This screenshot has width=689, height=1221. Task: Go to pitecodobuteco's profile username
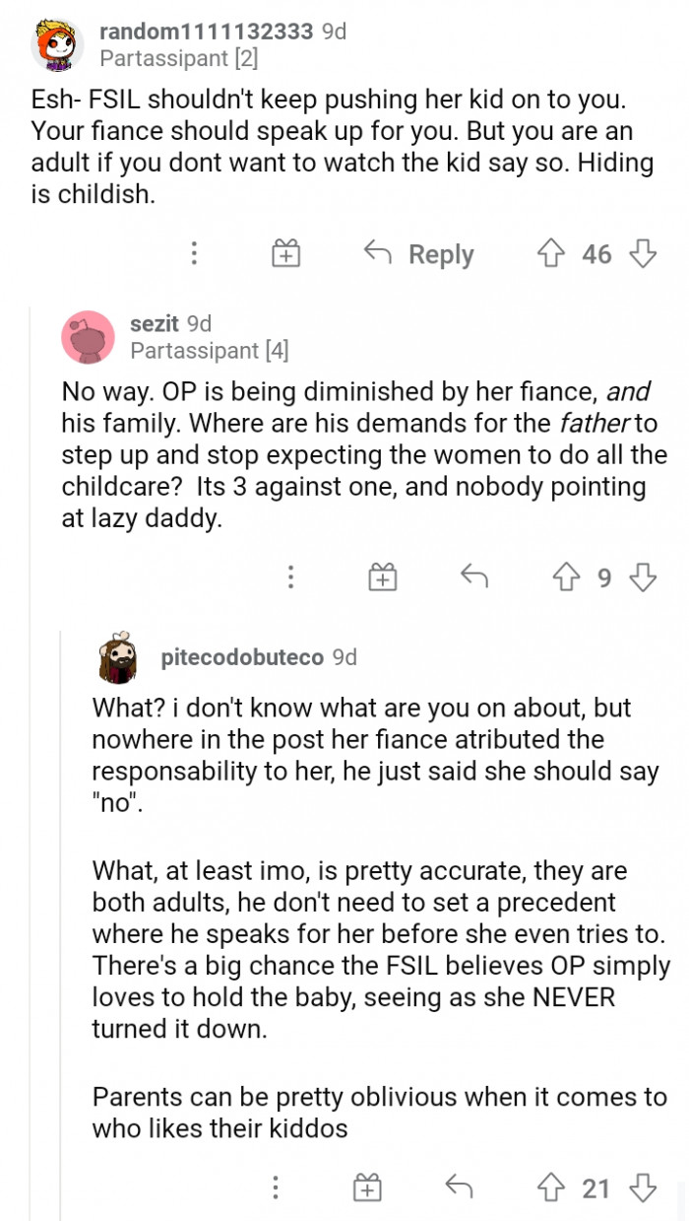(x=242, y=656)
